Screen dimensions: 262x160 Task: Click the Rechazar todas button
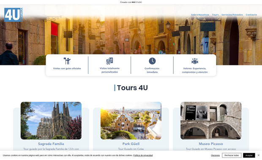[x=232, y=155]
